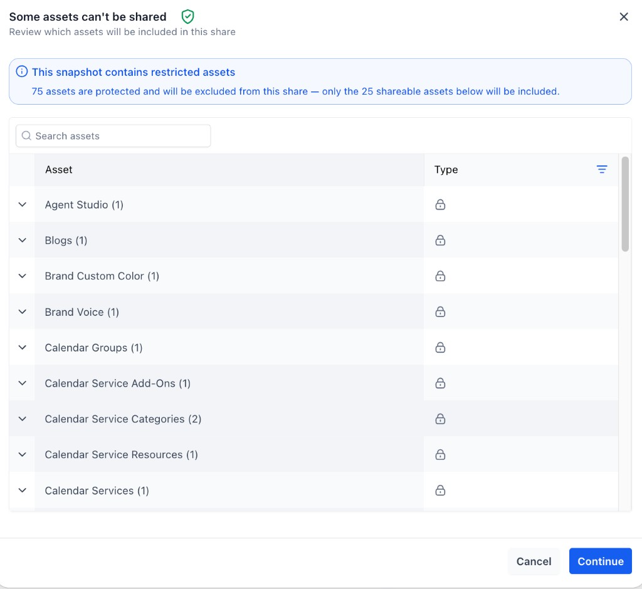This screenshot has height=589, width=642.
Task: Select the "Calendar Service Resources (1)" label
Action: click(x=121, y=455)
